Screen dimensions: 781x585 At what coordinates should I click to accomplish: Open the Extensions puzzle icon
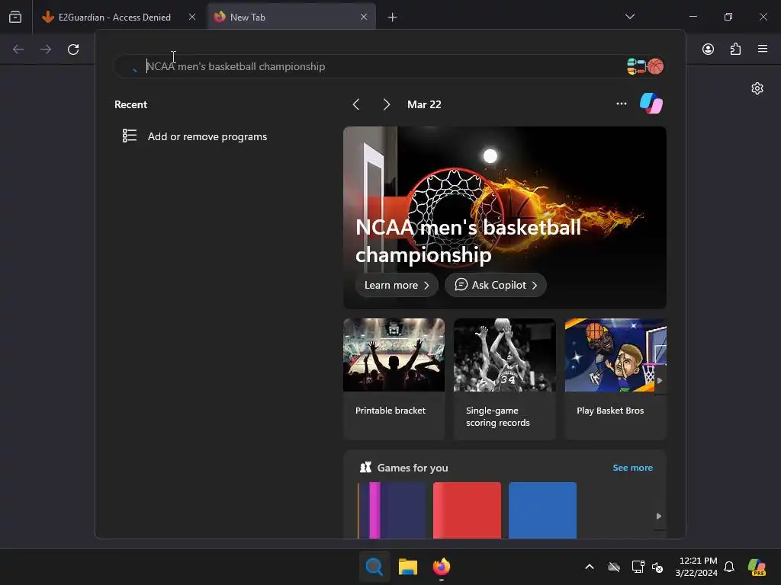tap(736, 49)
